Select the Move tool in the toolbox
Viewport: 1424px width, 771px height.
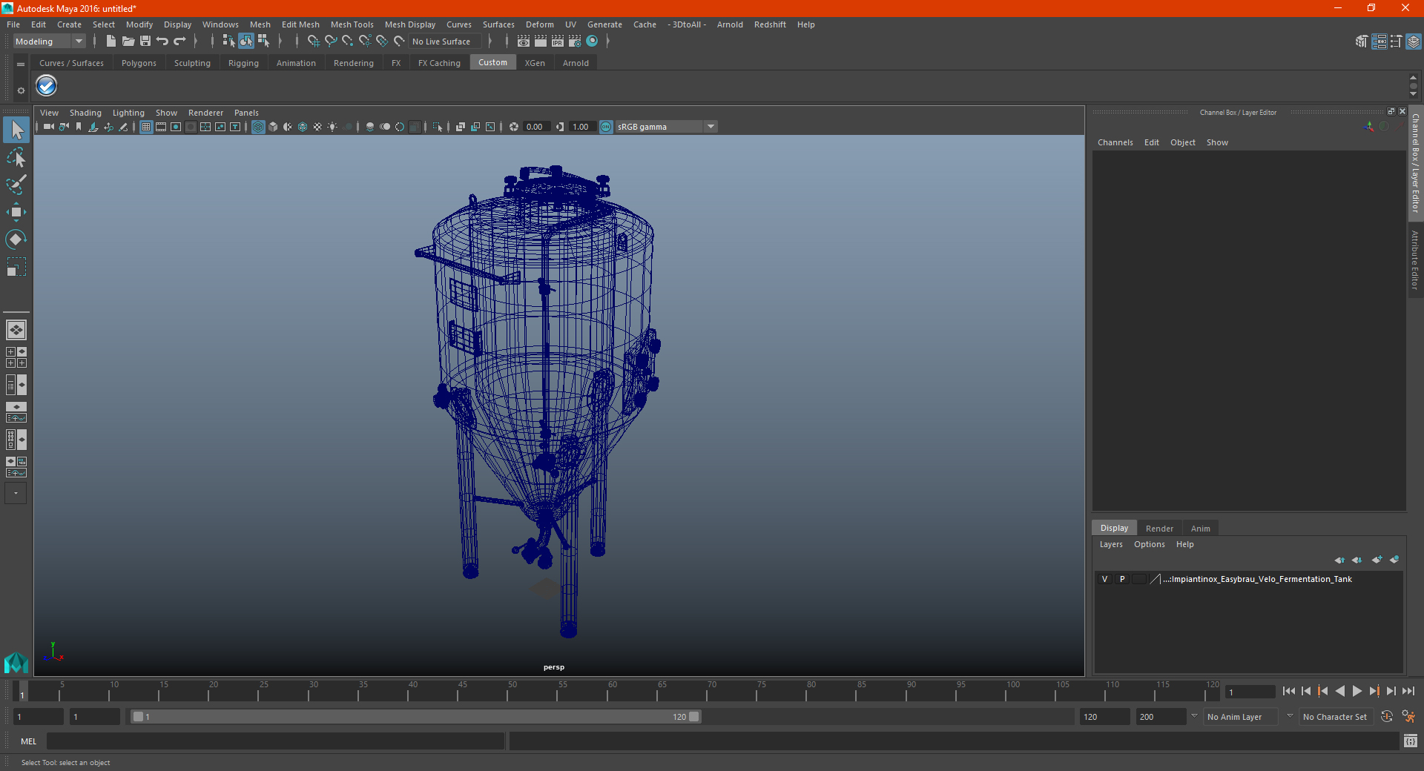point(16,213)
